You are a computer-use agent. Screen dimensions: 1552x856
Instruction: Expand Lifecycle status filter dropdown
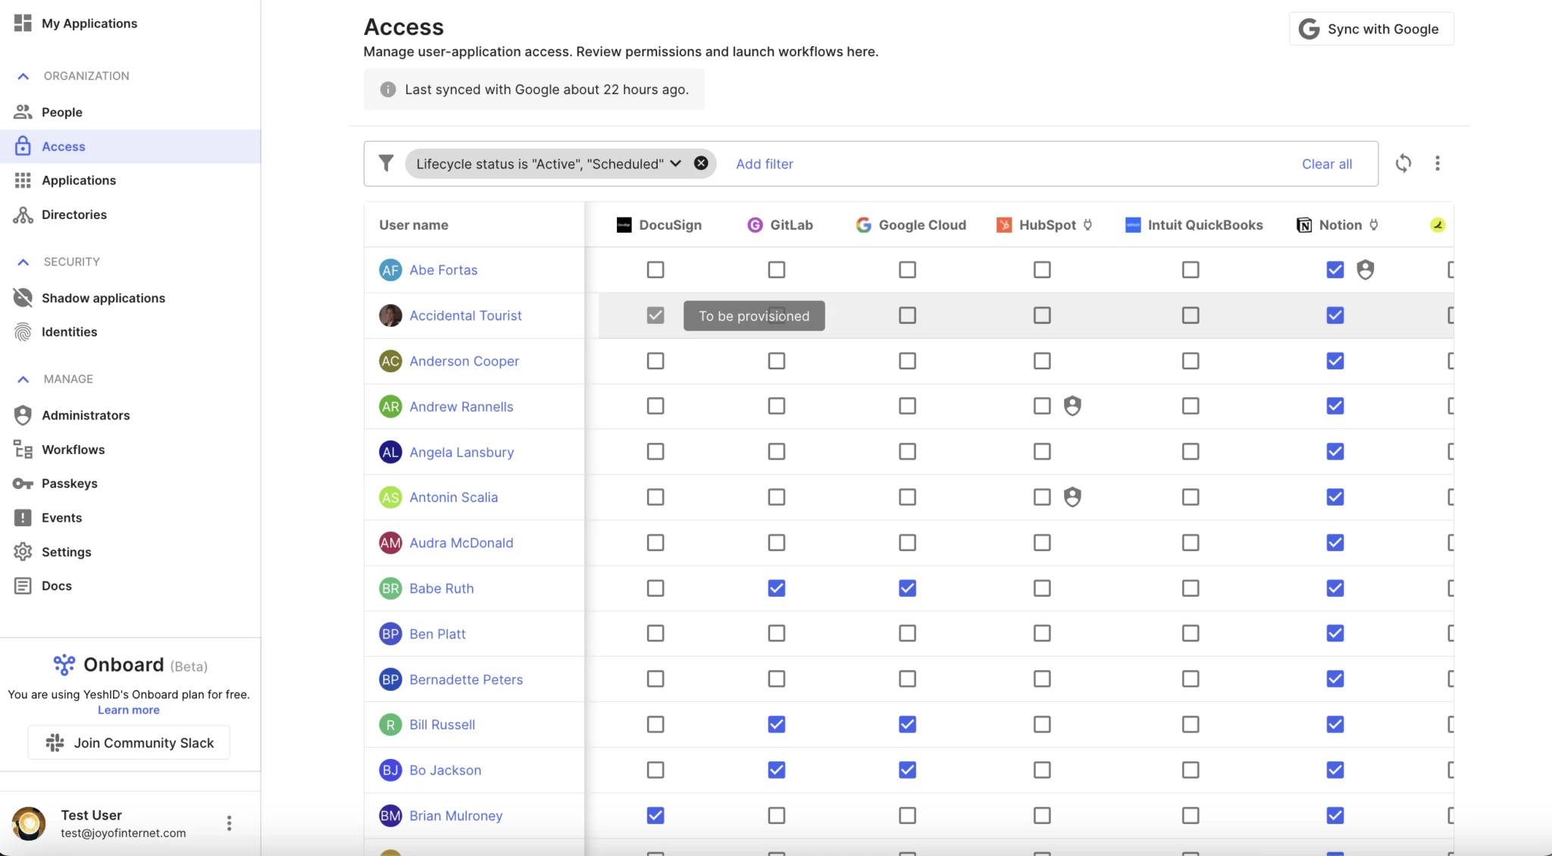coord(675,164)
